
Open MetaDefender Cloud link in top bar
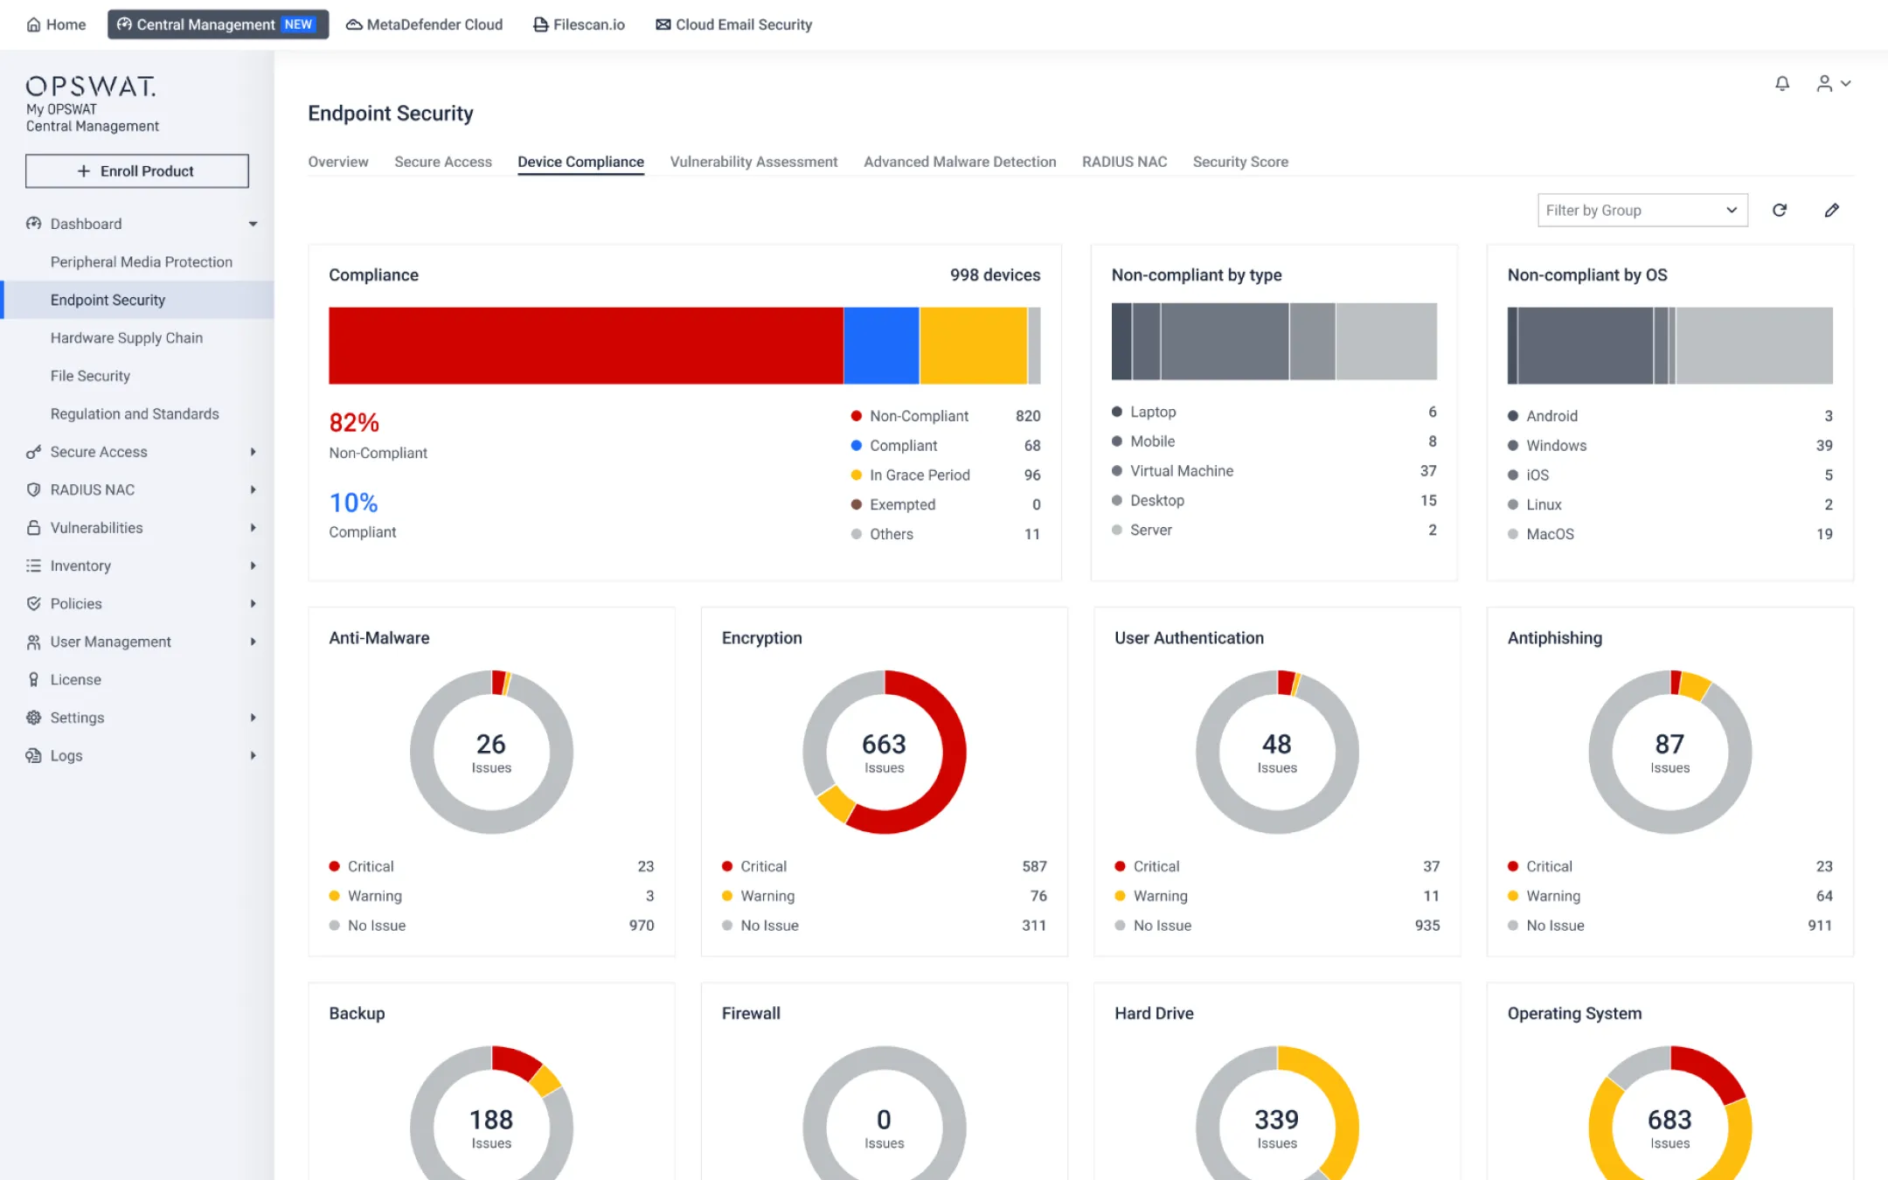[x=425, y=24]
